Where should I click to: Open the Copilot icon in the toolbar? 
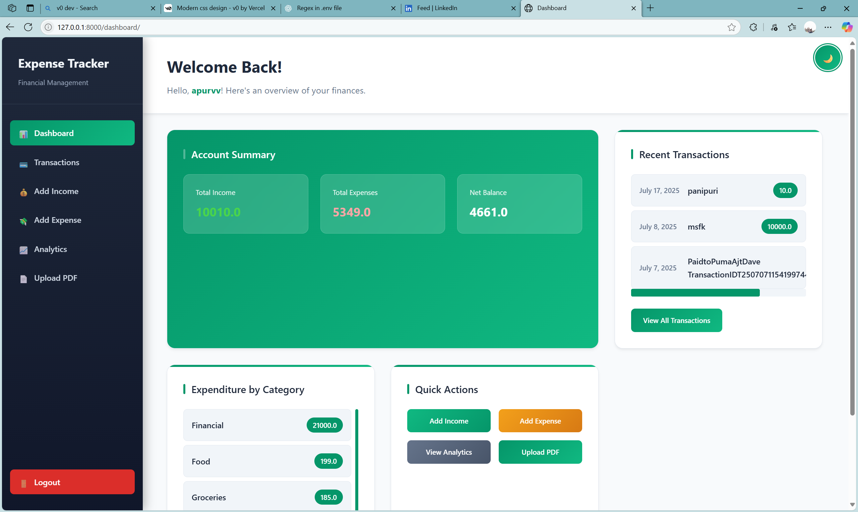pyautogui.click(x=847, y=27)
